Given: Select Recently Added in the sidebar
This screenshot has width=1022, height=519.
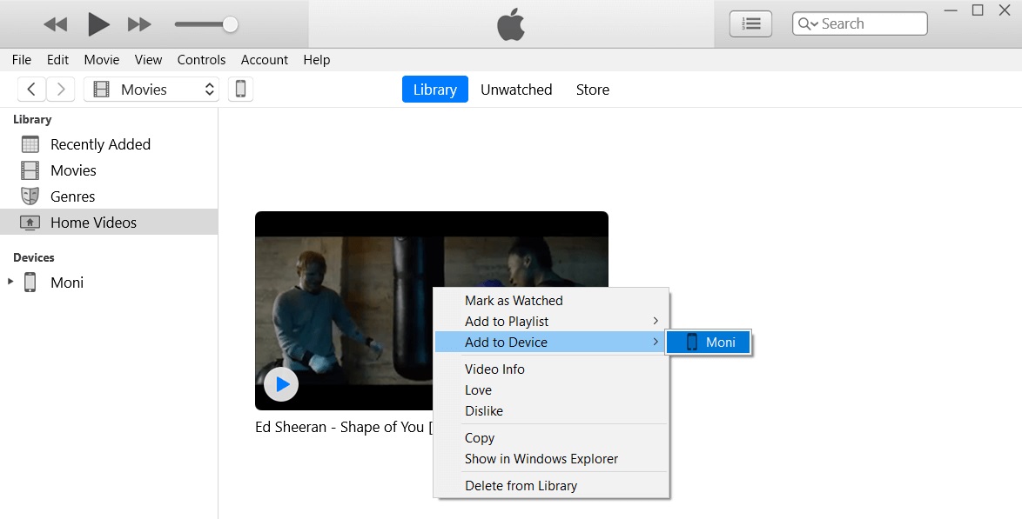Looking at the screenshot, I should click(x=100, y=144).
